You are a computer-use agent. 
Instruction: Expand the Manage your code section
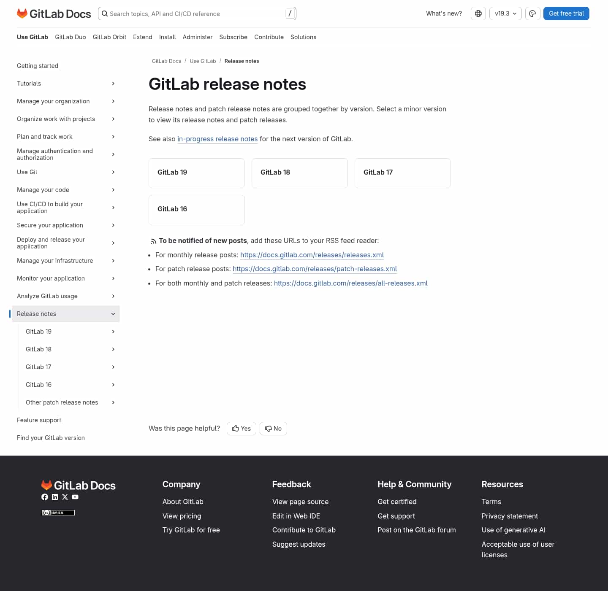pyautogui.click(x=113, y=190)
